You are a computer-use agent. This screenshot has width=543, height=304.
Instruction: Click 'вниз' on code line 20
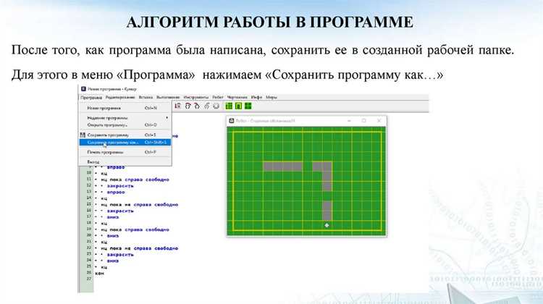click(112, 236)
